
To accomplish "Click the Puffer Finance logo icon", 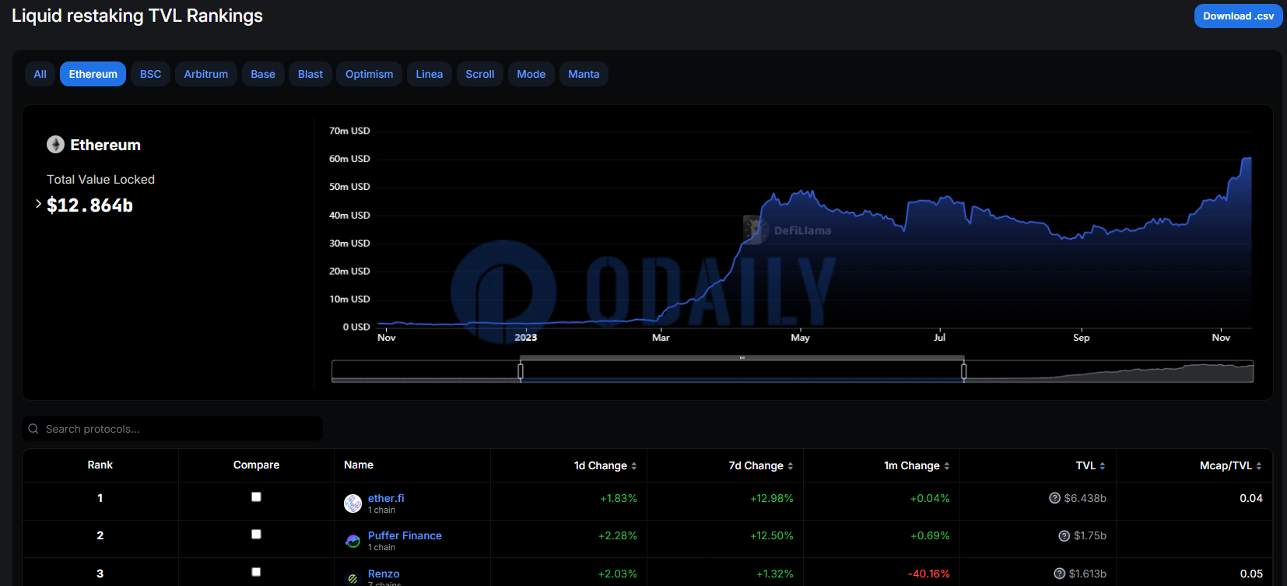I will [352, 541].
